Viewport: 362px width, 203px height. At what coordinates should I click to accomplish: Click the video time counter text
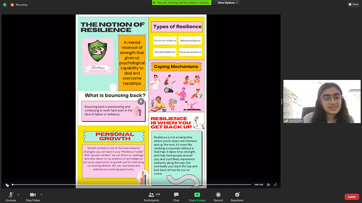[x=259, y=185]
